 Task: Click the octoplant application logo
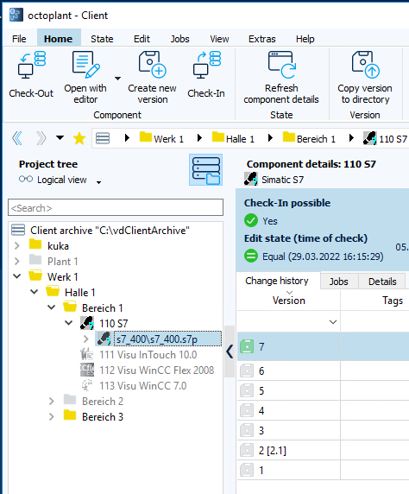[x=16, y=15]
